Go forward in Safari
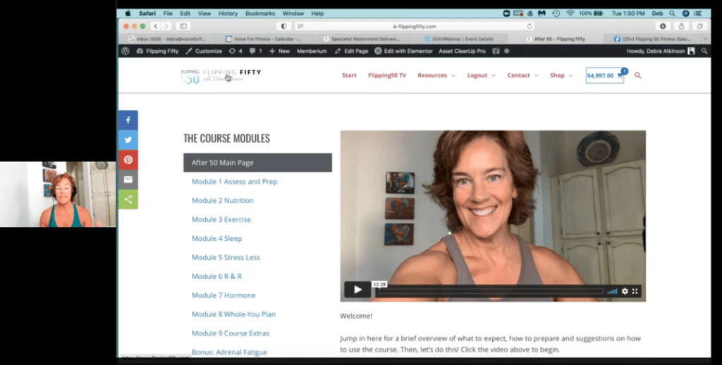The width and height of the screenshot is (722, 365). (166, 26)
